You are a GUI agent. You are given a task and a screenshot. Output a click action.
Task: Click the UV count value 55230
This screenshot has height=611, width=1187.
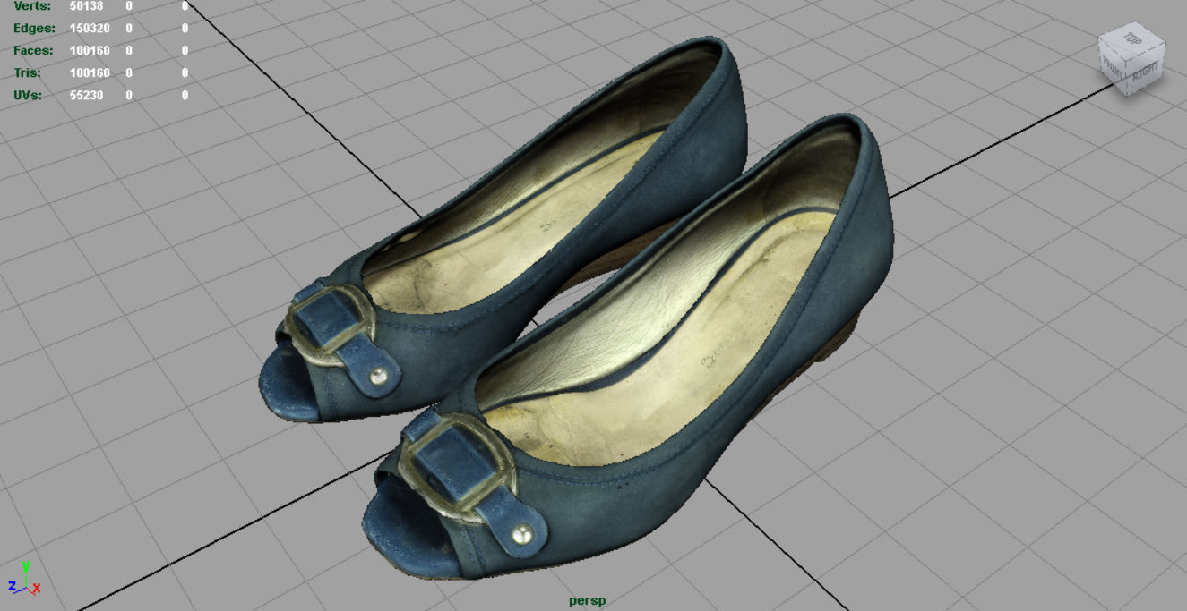(87, 95)
